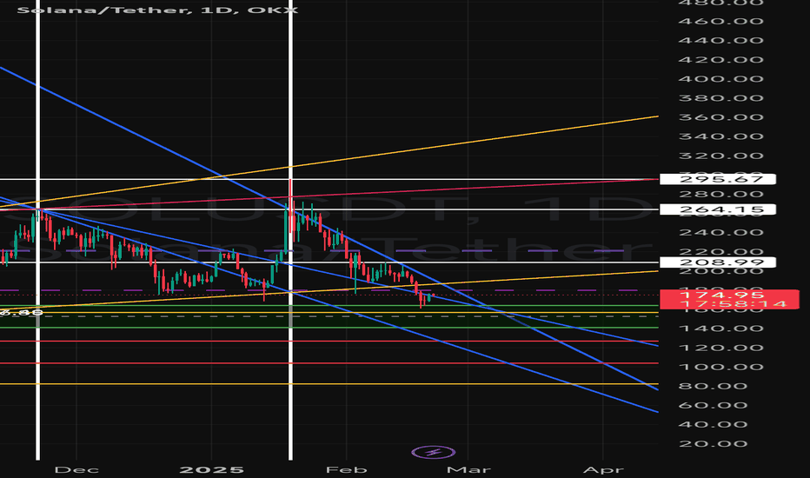Image resolution: width=810 pixels, height=478 pixels.
Task: Click the 20.00 price axis value
Action: pyautogui.click(x=713, y=443)
